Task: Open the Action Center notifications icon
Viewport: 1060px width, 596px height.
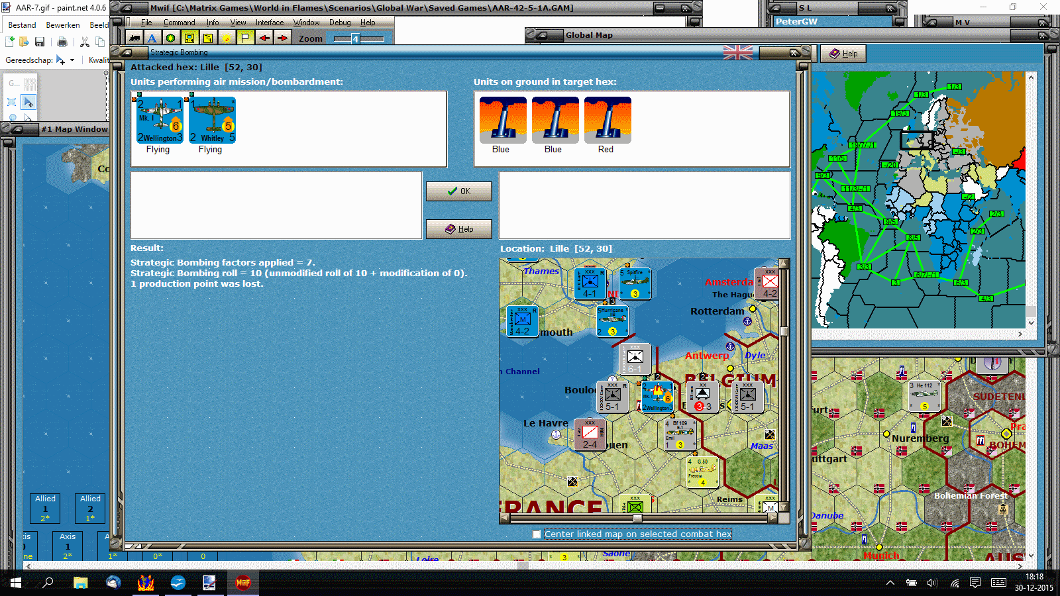Action: click(x=975, y=583)
